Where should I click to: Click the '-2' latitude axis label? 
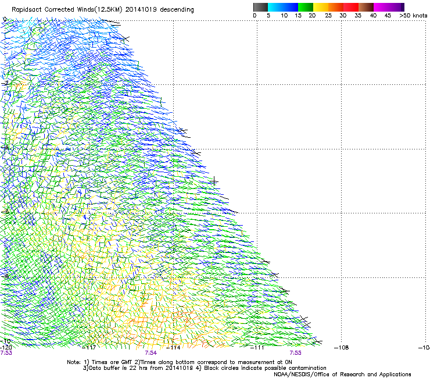point(5,83)
